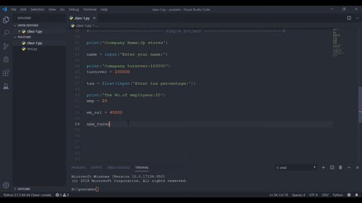Open the Debug view icon

[6, 59]
